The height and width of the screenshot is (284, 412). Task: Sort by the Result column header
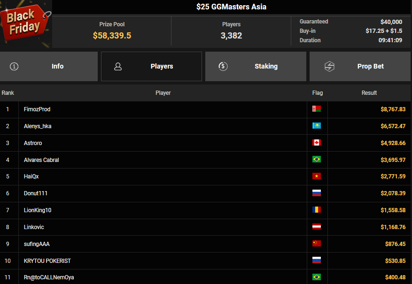369,93
